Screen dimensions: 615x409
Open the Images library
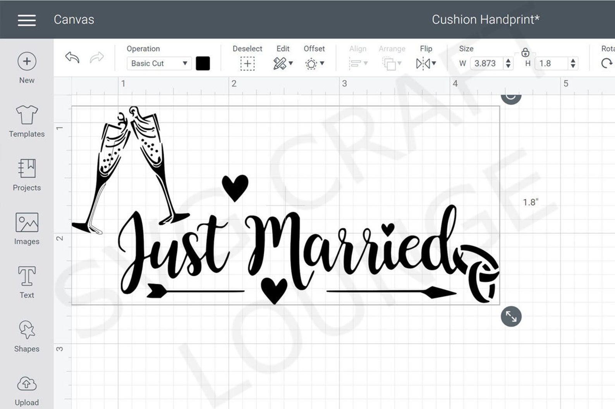[x=27, y=229]
